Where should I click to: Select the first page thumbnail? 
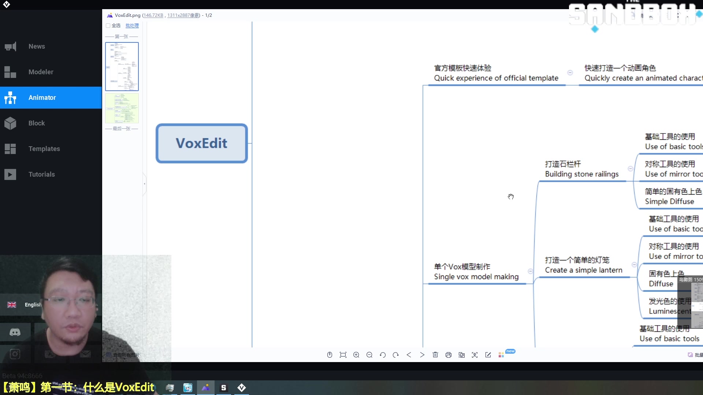[x=122, y=67]
